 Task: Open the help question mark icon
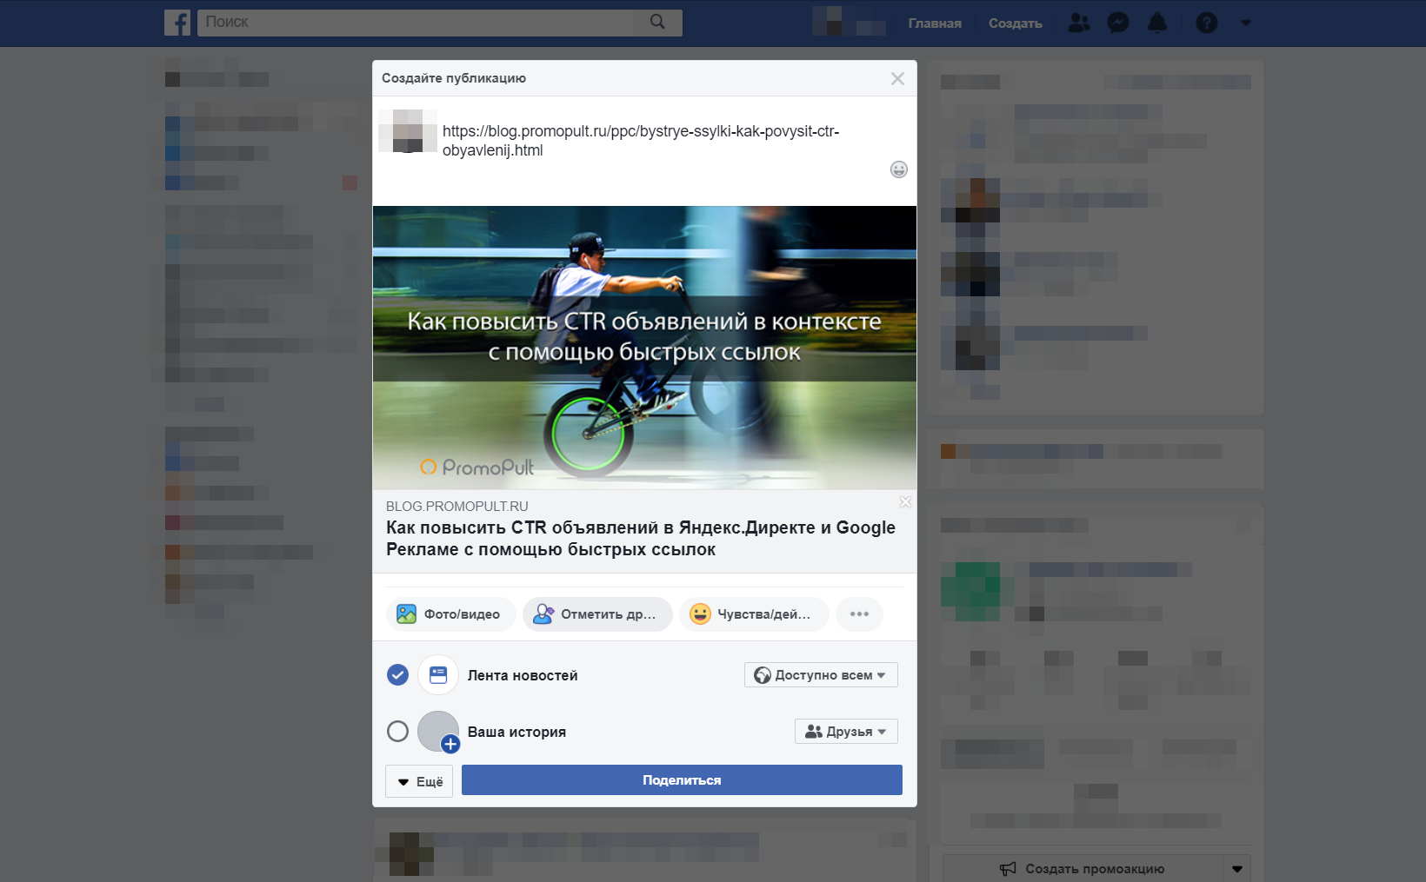[1207, 23]
